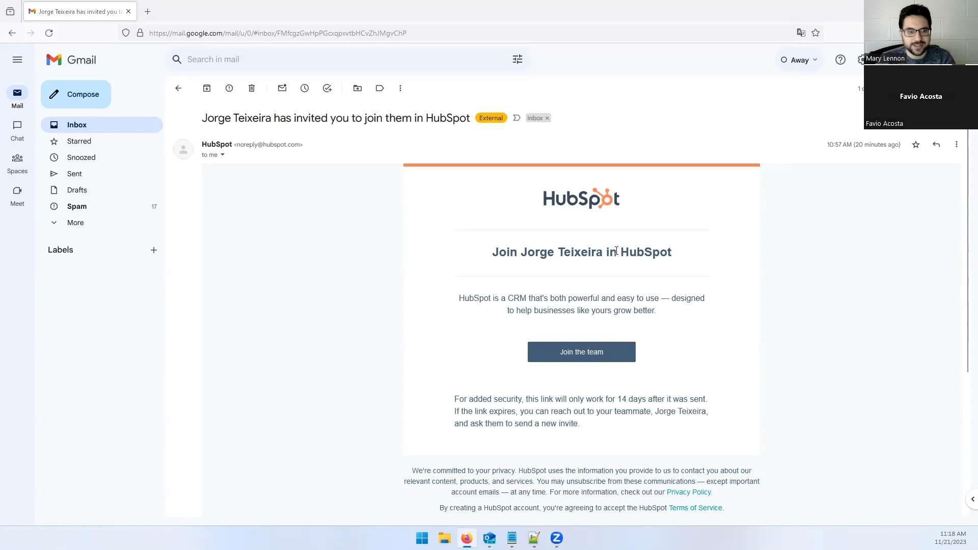Image resolution: width=978 pixels, height=550 pixels.
Task: Delete the email with the trash icon
Action: (x=252, y=88)
